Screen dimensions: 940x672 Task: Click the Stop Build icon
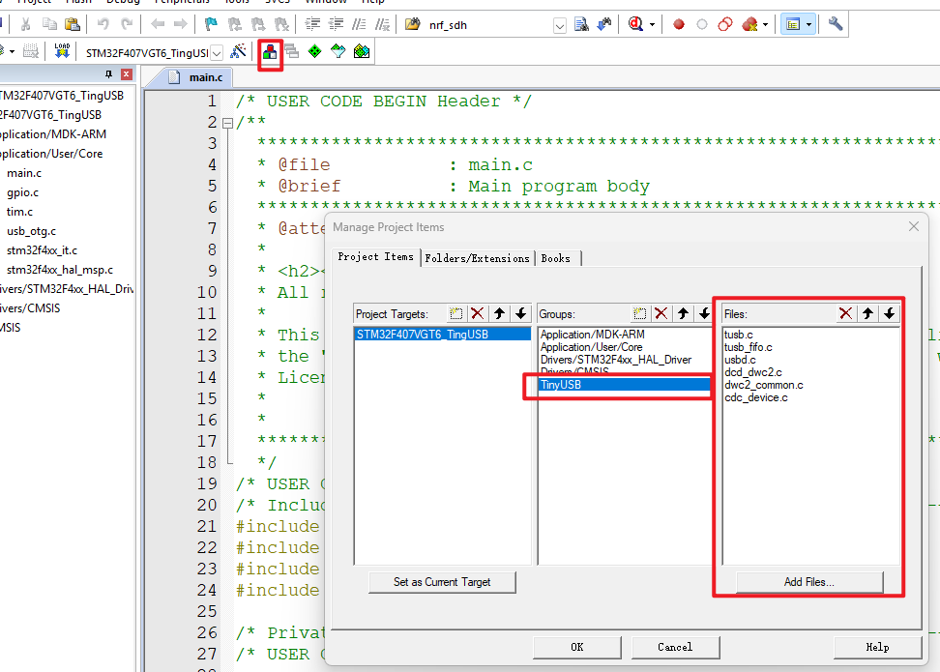(x=31, y=51)
